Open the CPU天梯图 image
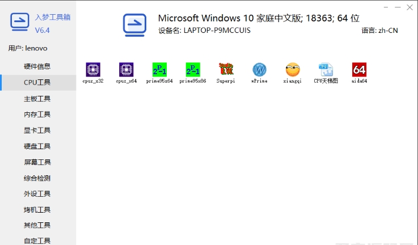The image size is (418, 245). (x=326, y=73)
